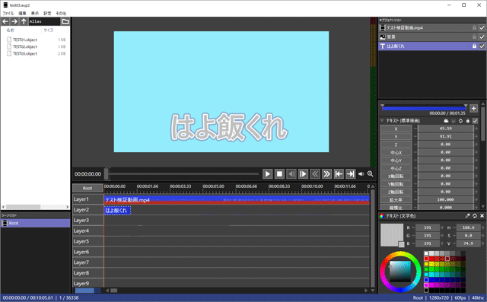Increase the X value with plus
Screen dimensions: 487x302
(476, 129)
